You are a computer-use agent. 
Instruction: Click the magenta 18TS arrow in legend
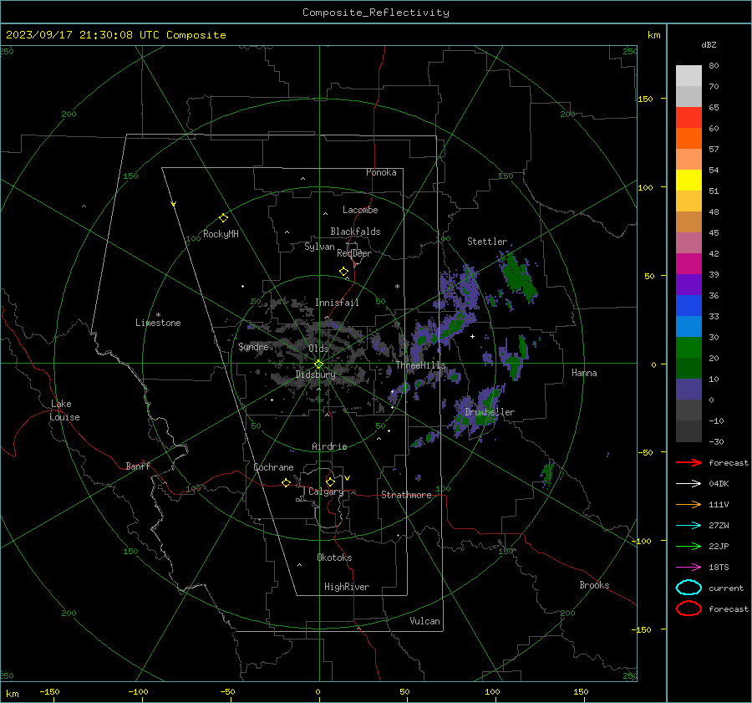coord(688,568)
